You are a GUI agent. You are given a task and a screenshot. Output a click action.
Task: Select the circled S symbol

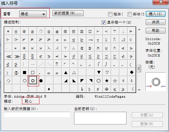[x=16, y=73]
